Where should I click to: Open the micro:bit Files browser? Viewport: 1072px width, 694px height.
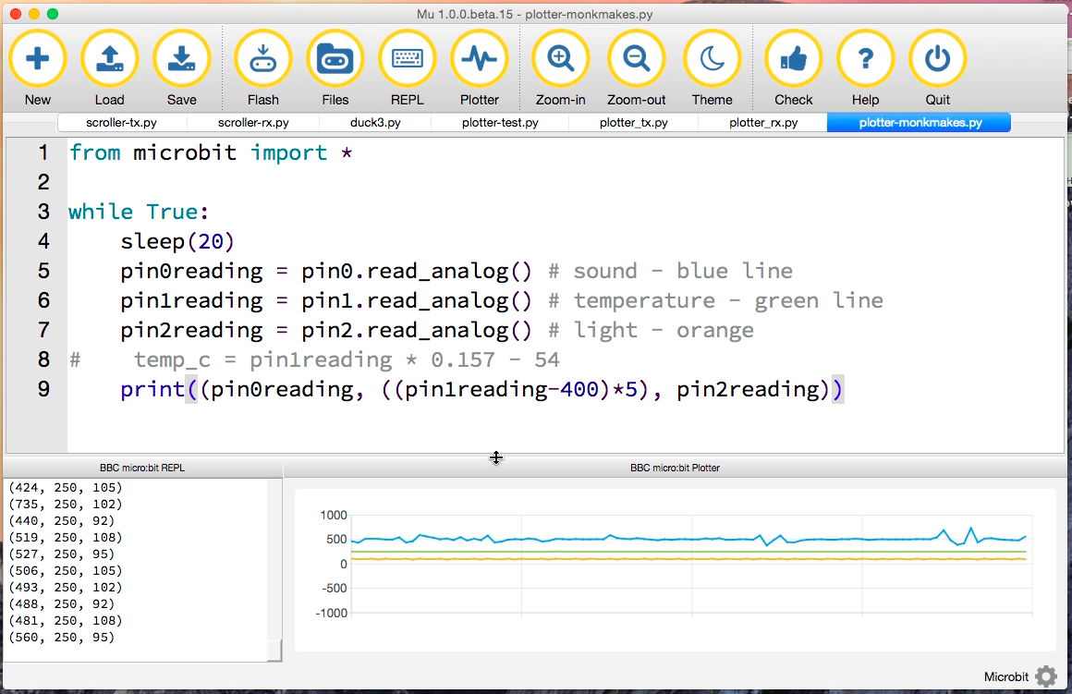pos(335,59)
